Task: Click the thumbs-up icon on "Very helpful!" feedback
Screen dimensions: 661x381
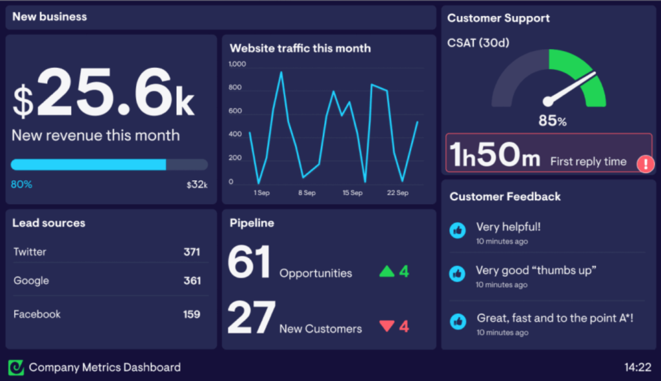Action: tap(457, 231)
